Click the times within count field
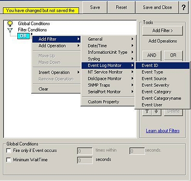This screenshot has height=181, width=191. [85, 151]
